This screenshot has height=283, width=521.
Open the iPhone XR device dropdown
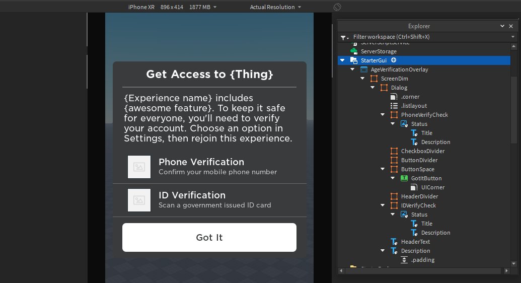pyautogui.click(x=215, y=7)
